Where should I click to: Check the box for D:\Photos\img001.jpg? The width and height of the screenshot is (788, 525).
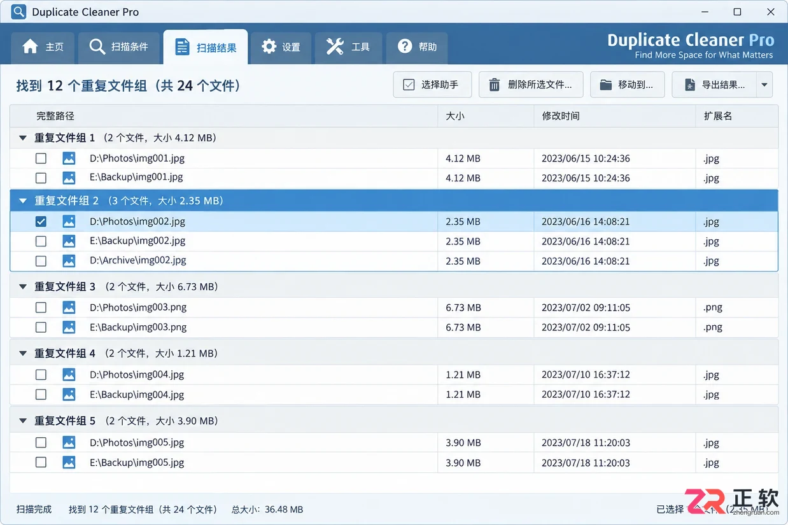(x=41, y=158)
